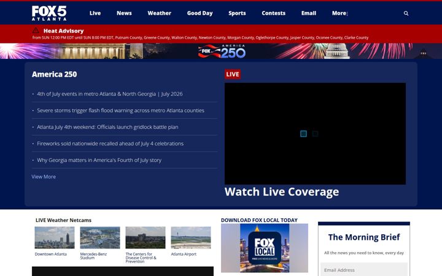Viewport: 442px width, 276px height.
Task: Open fireworks recalled nationwide article
Action: [110, 144]
